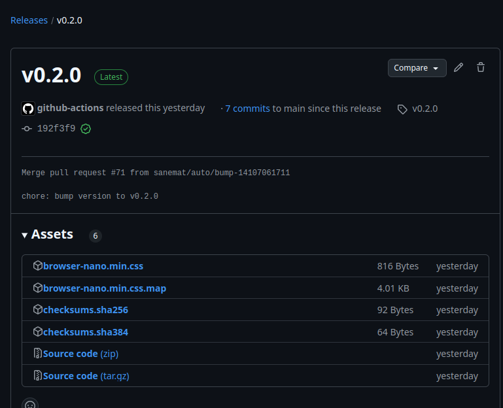Viewport: 503px width, 408px height.
Task: Go to Releases breadcrumb
Action: click(29, 20)
